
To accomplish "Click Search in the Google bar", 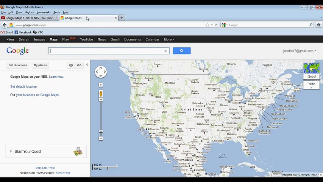I will pyautogui.click(x=24, y=39).
